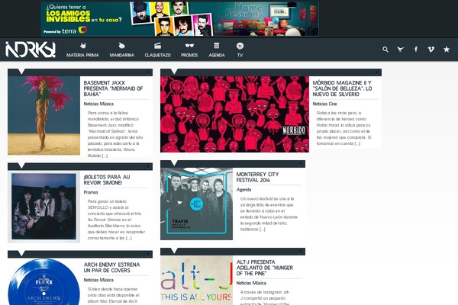458x305 pixels.
Task: Click excerpt starting "Roba a los ricos pero"
Action: point(343,128)
